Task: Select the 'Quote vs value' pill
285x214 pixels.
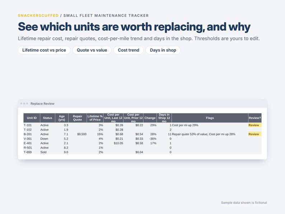Action: 92,50
